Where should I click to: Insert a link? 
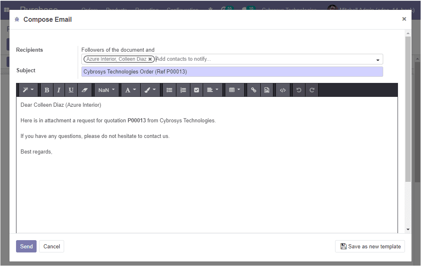click(253, 90)
